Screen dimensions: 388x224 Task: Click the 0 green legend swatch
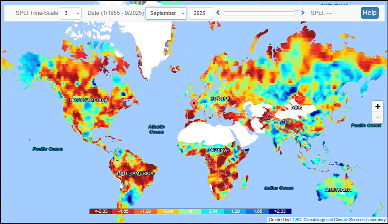click(x=190, y=211)
